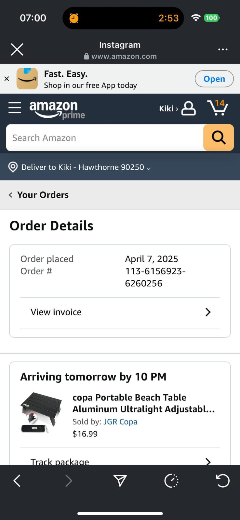Open the Track package row chevron
The height and width of the screenshot is (520, 240).
[x=208, y=461]
